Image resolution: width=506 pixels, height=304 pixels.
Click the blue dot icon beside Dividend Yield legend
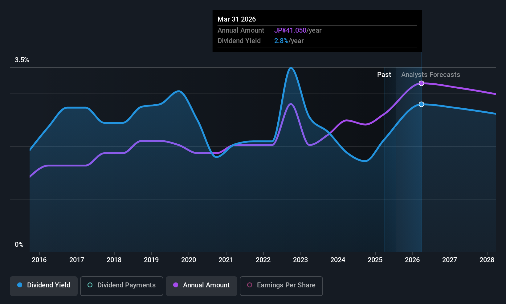20,285
